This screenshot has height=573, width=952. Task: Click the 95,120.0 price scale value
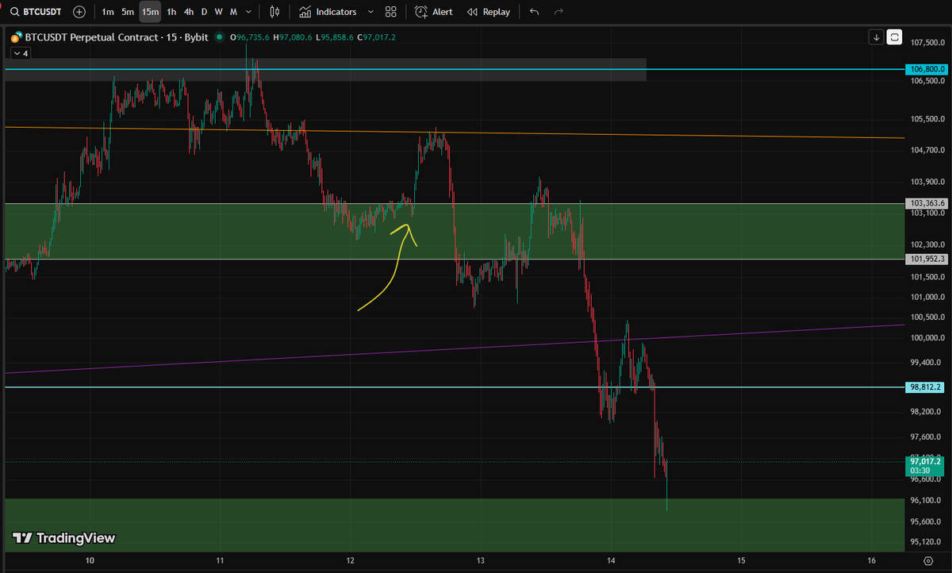[x=926, y=543]
